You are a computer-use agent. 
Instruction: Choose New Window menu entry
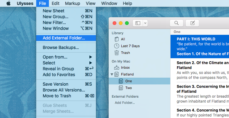(66, 28)
